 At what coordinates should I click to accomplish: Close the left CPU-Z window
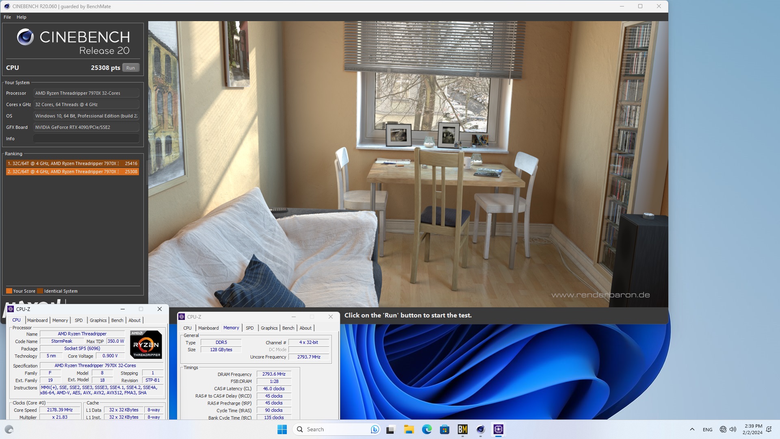pyautogui.click(x=160, y=309)
